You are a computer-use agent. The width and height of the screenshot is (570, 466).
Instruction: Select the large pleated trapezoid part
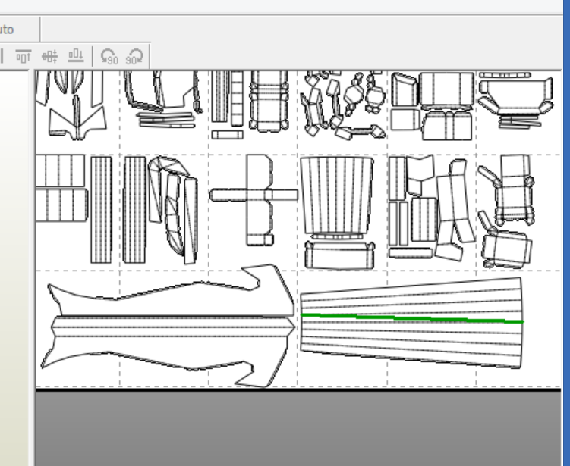coord(337,196)
